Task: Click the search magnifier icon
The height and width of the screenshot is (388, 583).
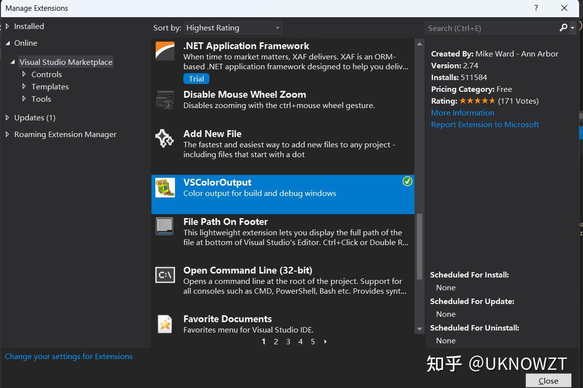Action: (x=563, y=28)
